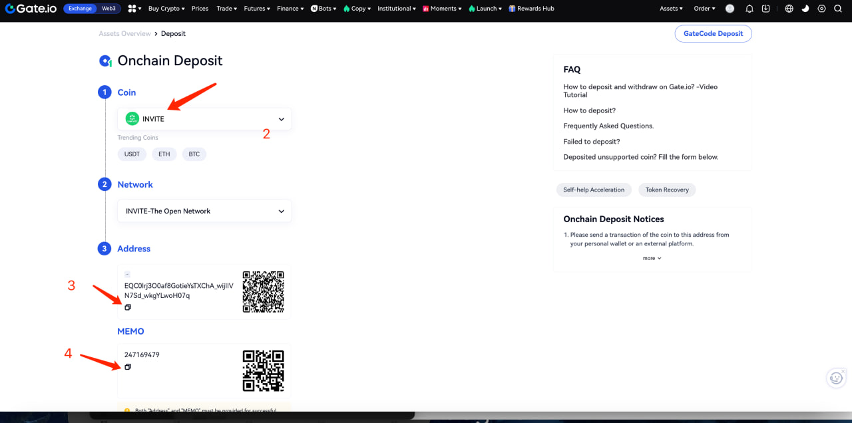Click the download app icon

click(x=766, y=9)
